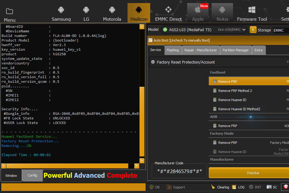Switch to the Flashing tab
The width and height of the screenshot is (289, 193).
pos(172,50)
